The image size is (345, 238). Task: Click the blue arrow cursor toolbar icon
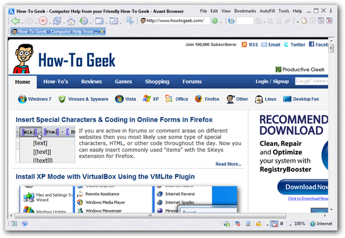(x=130, y=21)
